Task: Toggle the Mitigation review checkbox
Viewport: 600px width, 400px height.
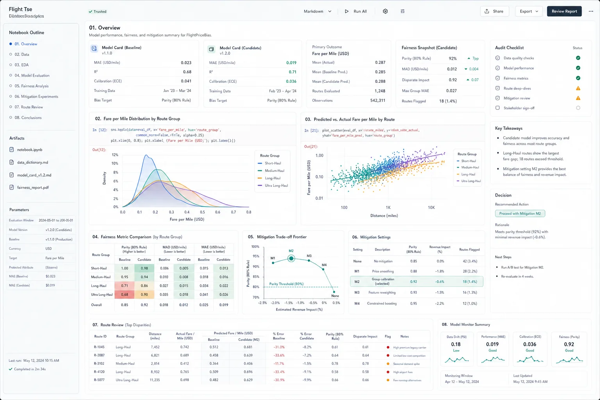Action: pos(498,98)
